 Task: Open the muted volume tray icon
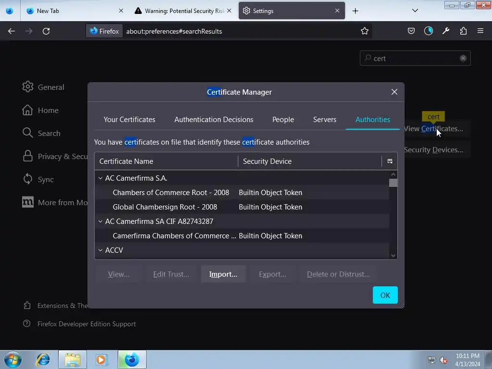click(x=443, y=360)
